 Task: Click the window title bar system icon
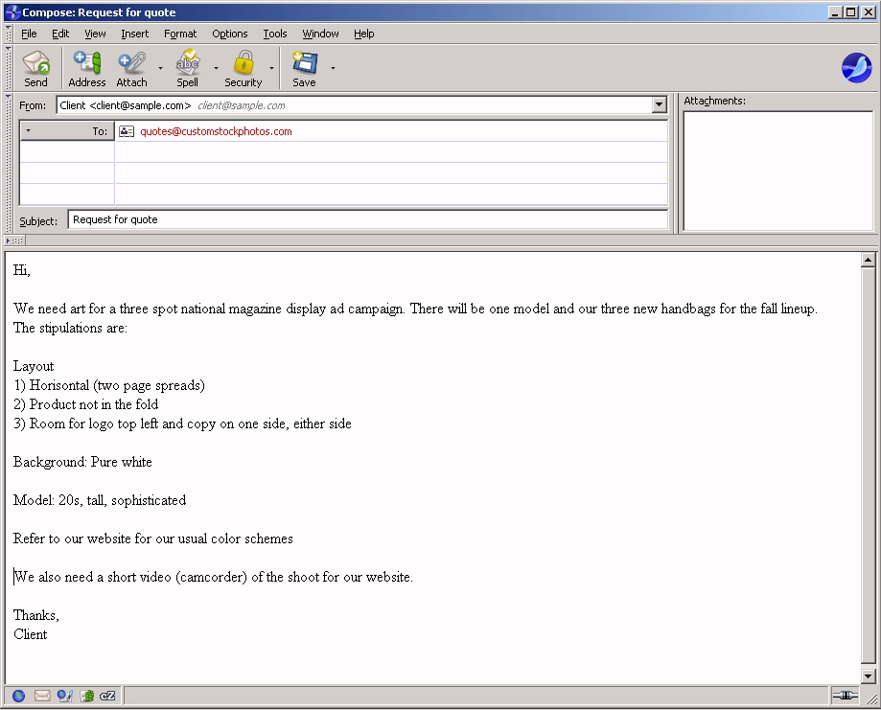coord(12,12)
